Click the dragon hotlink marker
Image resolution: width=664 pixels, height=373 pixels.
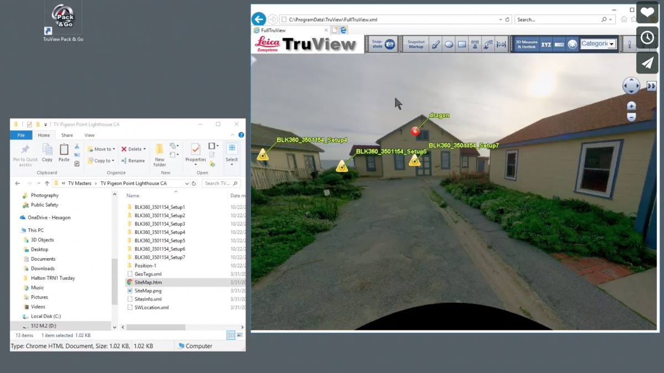pos(416,131)
